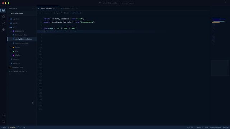Click the AnalyticsPanel.tsx breadcrumb segment
Viewport: 230px width, 129px height.
pos(61,13)
